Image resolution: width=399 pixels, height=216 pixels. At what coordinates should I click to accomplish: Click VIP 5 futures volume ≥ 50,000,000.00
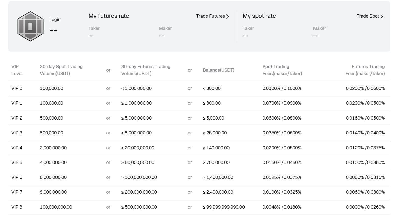pyautogui.click(x=138, y=163)
